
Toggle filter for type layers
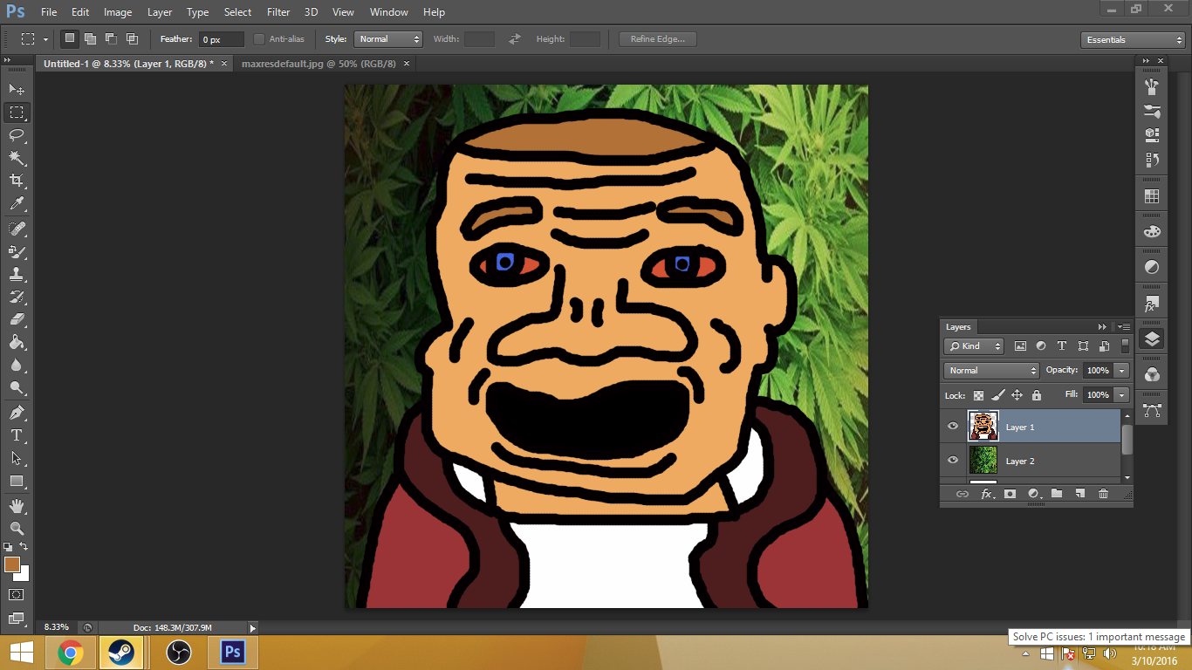pyautogui.click(x=1062, y=346)
